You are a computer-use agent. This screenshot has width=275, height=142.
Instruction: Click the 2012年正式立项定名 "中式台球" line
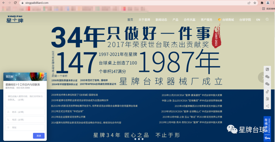point(67,111)
